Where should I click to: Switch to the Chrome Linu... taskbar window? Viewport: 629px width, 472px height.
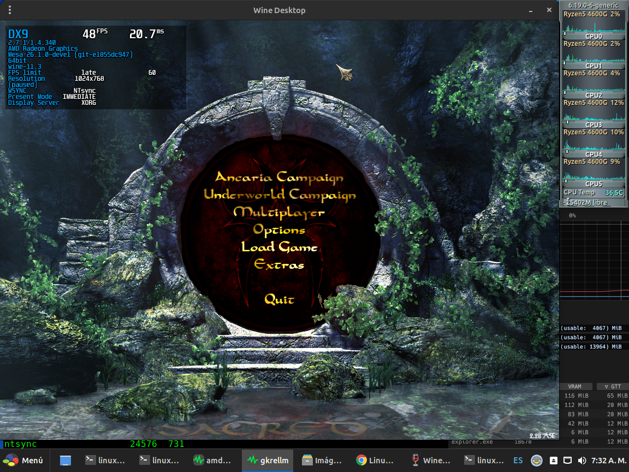tap(375, 461)
